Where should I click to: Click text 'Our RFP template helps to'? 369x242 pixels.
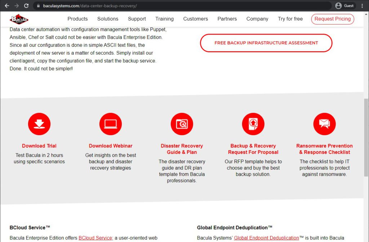253,161
